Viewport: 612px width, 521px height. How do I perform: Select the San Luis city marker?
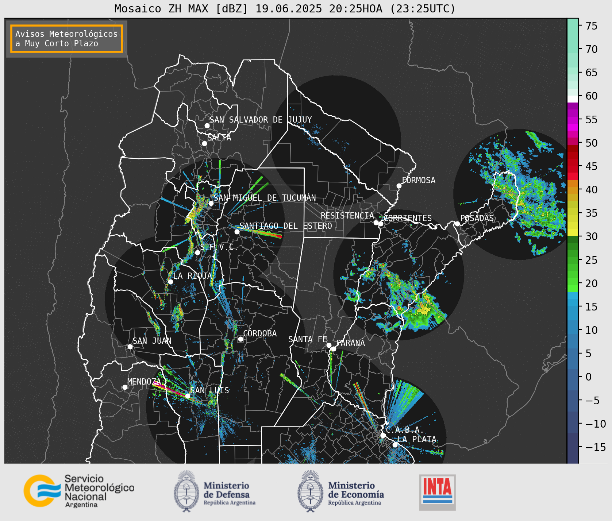point(188,396)
